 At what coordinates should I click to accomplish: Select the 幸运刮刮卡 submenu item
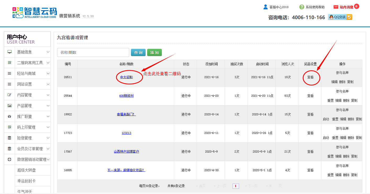[26, 181]
